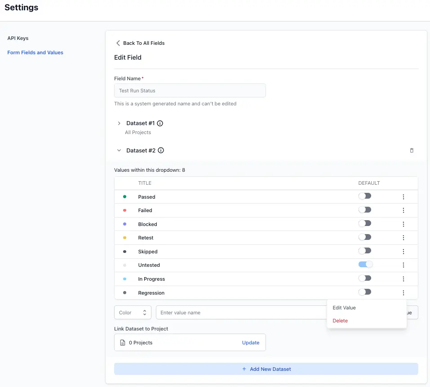The width and height of the screenshot is (430, 387).
Task: Open the three-dot menu for Blocked row
Action: [x=403, y=224]
